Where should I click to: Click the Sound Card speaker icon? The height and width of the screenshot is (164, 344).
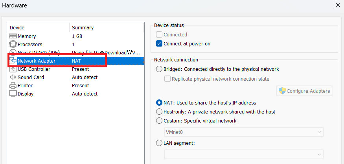[x=13, y=77]
